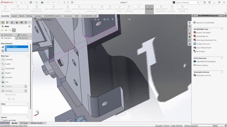Open the Appearances task pane tab

click(x=189, y=37)
